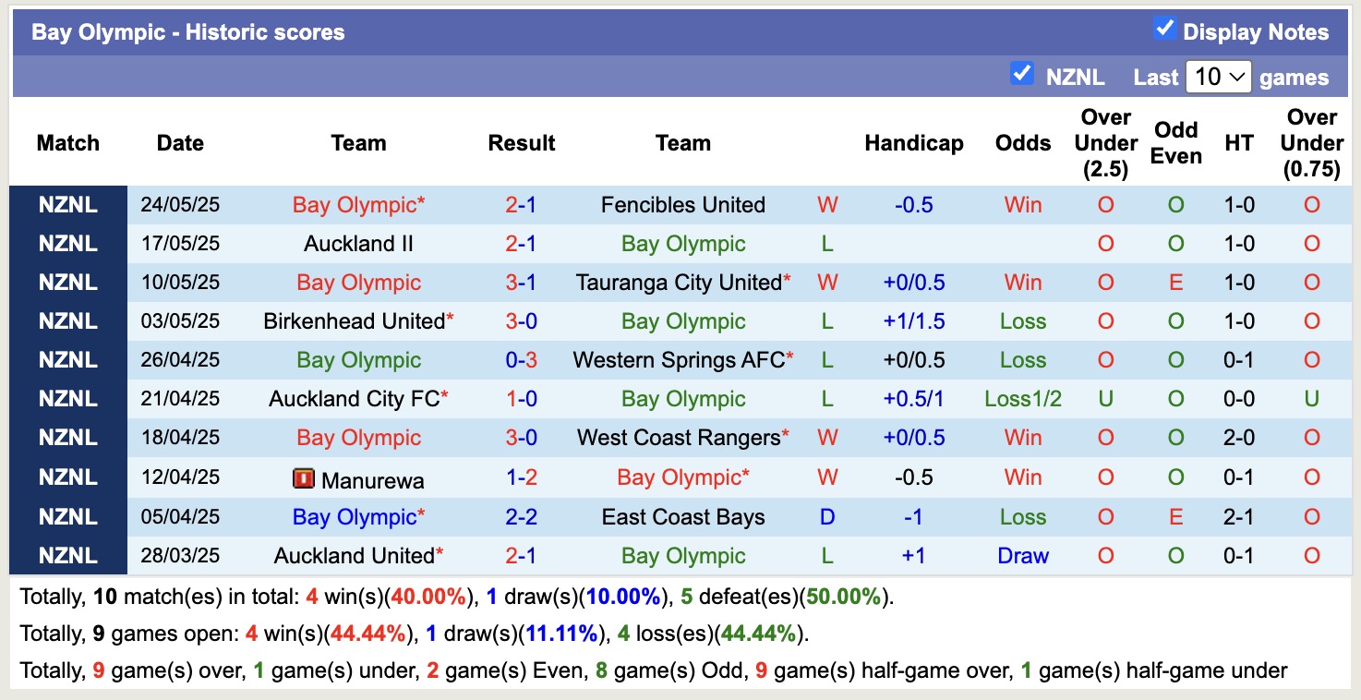
Task: Select the NZNL label on the 24/05/25 row
Action: click(x=67, y=205)
